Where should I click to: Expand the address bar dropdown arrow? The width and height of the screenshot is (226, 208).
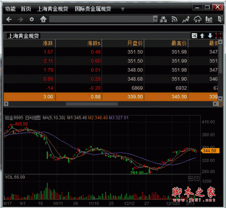(x=155, y=19)
